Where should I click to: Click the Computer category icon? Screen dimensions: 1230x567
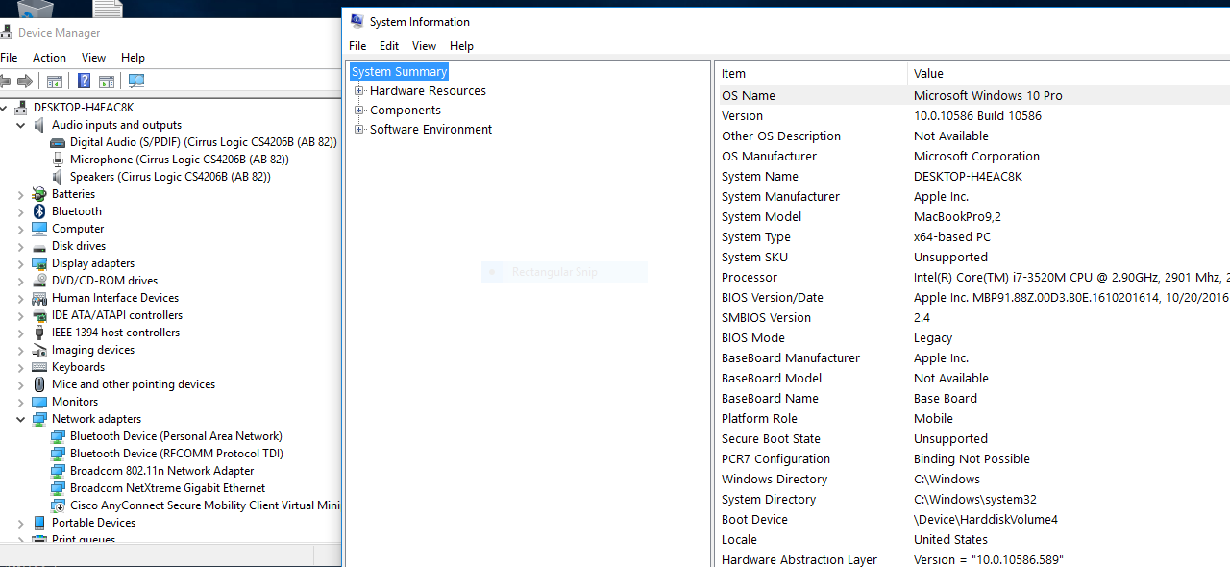39,229
